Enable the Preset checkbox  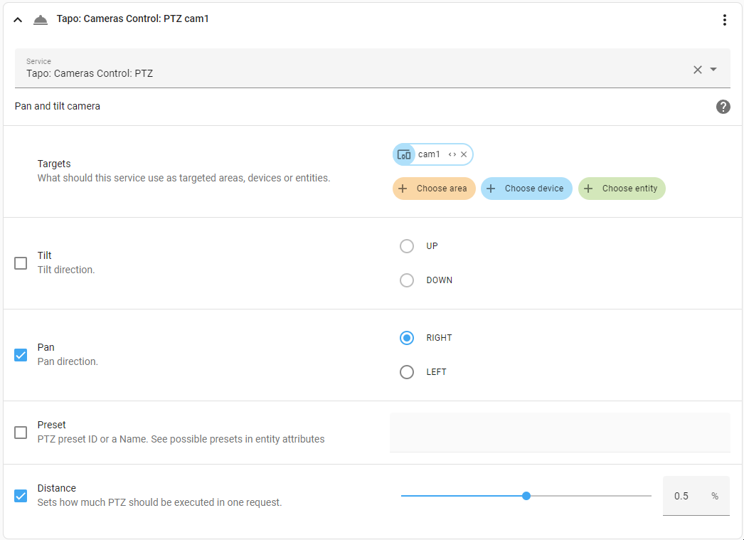click(21, 433)
